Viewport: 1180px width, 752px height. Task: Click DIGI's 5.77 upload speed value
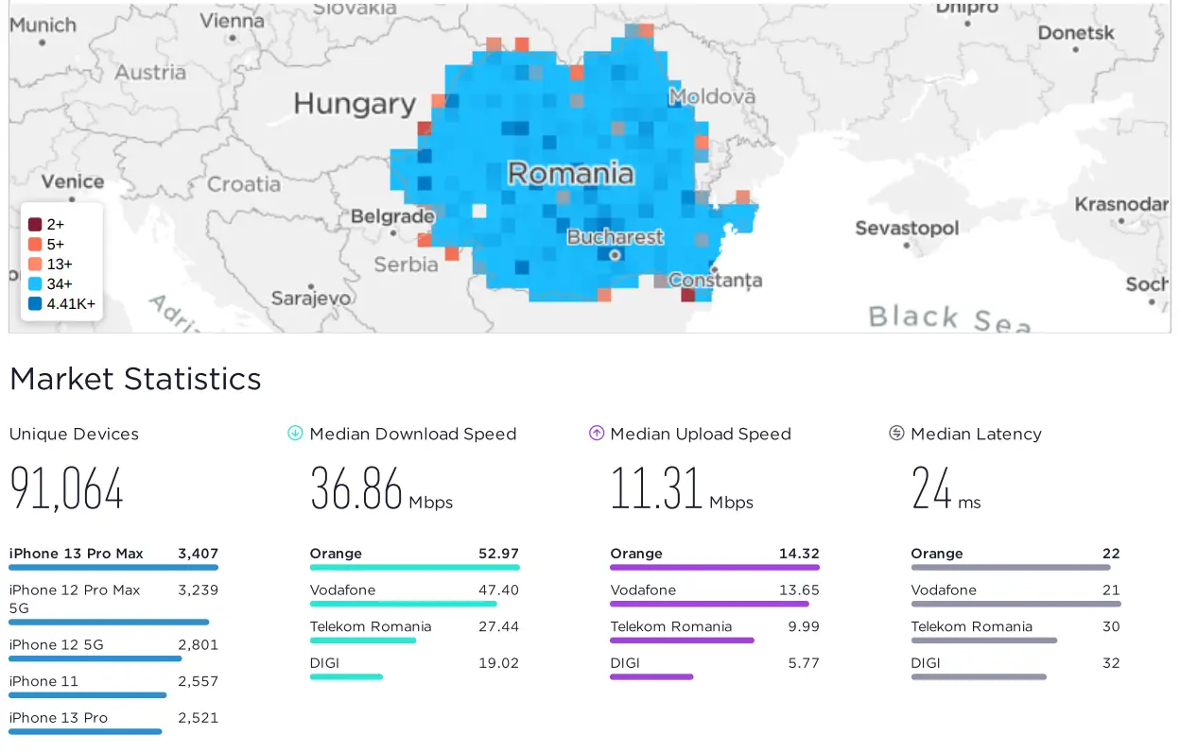pos(804,663)
